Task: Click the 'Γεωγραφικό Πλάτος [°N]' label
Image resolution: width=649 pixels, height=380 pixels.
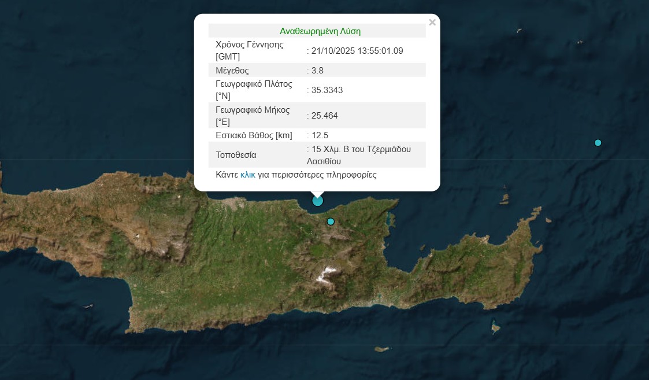Action: (x=254, y=90)
